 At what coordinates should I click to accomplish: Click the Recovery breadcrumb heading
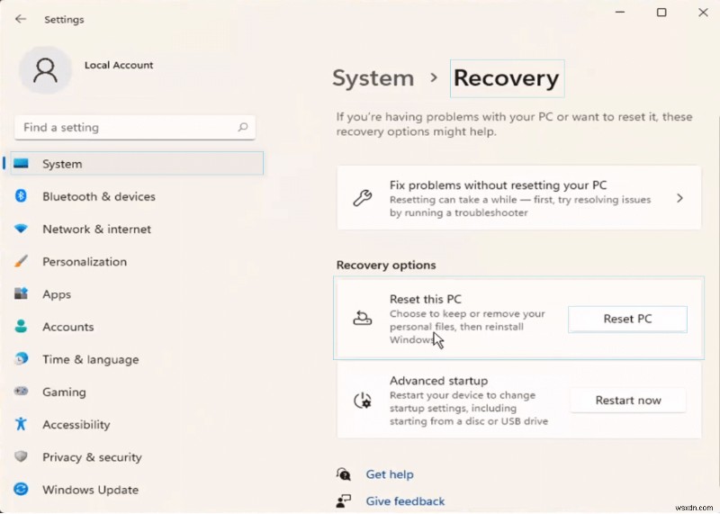point(507,78)
